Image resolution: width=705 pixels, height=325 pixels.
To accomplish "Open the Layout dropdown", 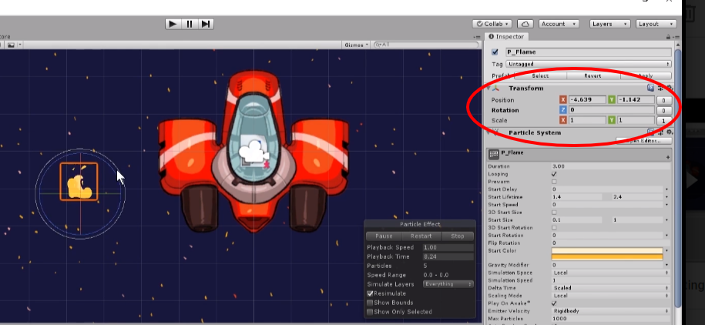I will pos(654,24).
